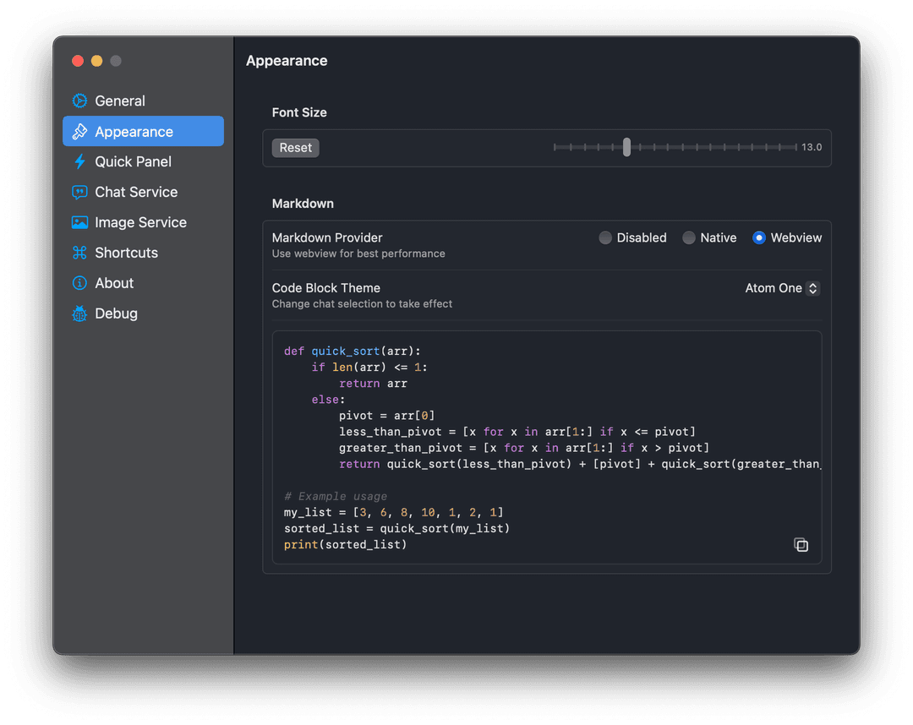Switch to the Shortcuts label
Screen dimensions: 913x725
[x=126, y=253]
